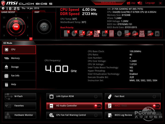The width and height of the screenshot is (165, 124).
Task: Select the legacy optical disc icon without badges
Action: pos(119,34)
